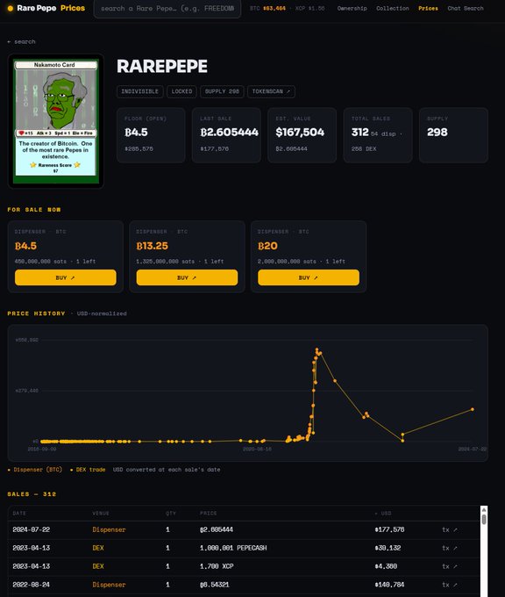This screenshot has width=505, height=597.
Task: Sort sales by USD column
Action: 383,514
